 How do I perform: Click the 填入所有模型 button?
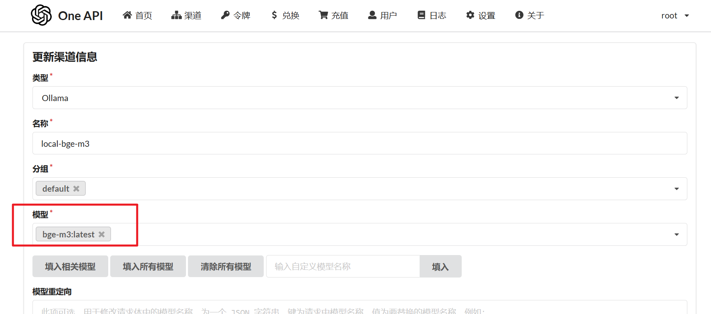(x=148, y=266)
